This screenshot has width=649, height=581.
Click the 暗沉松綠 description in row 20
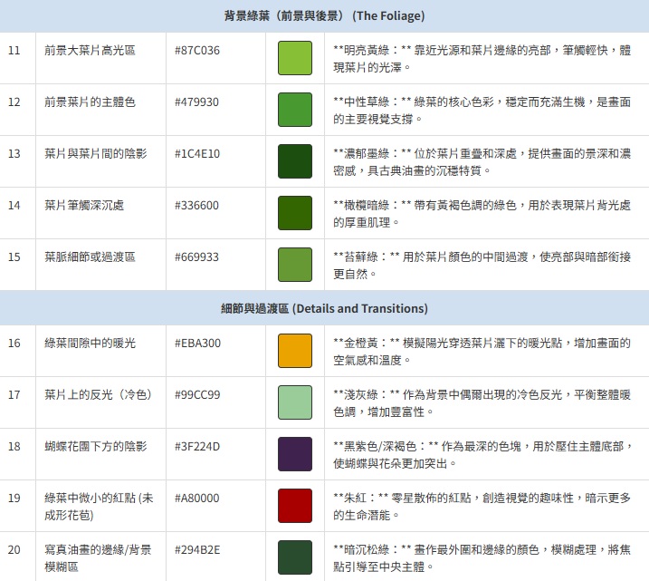point(481,557)
